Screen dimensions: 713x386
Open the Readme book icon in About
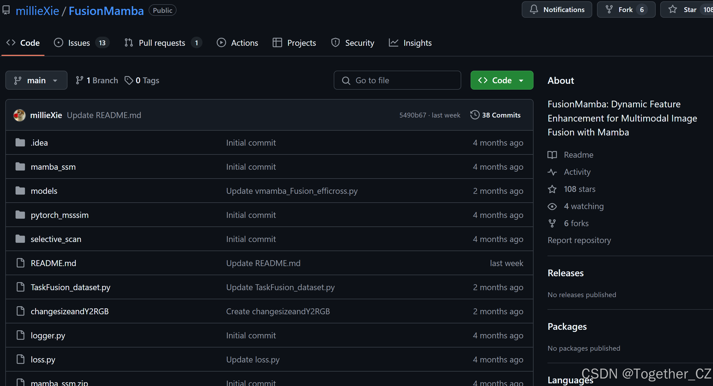point(552,155)
